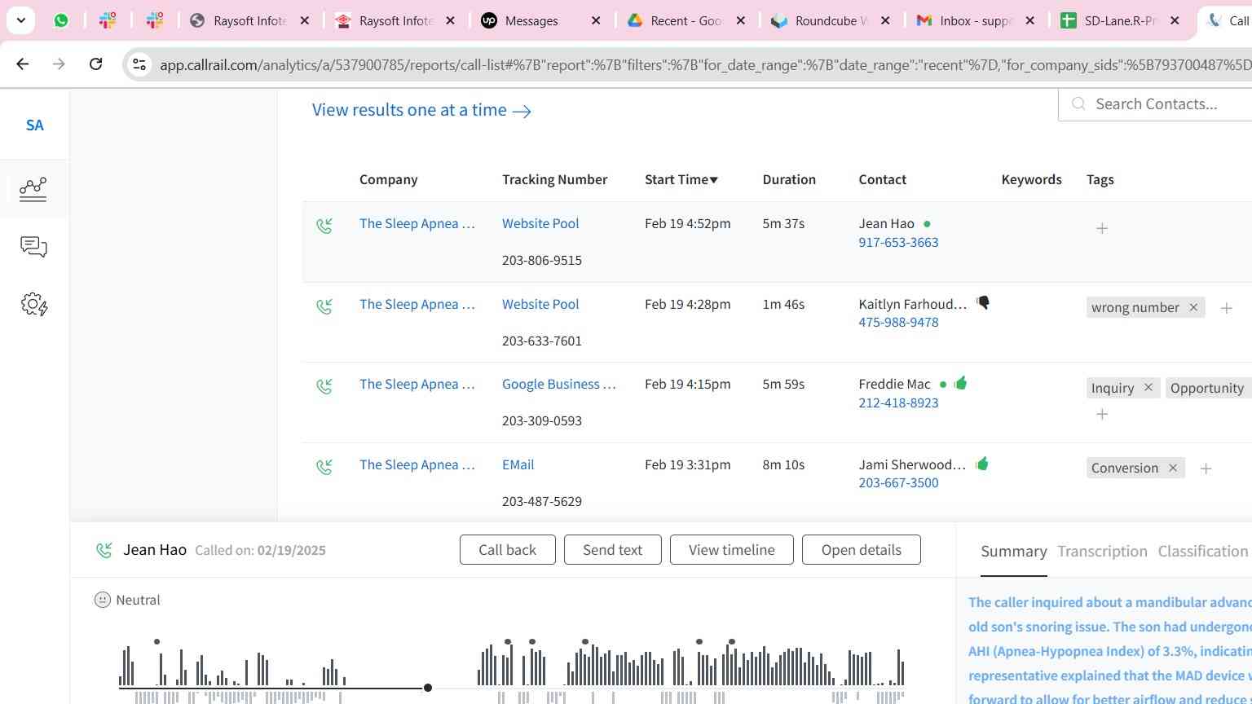Sort by the Start Time column header
1252x704 pixels.
point(681,179)
